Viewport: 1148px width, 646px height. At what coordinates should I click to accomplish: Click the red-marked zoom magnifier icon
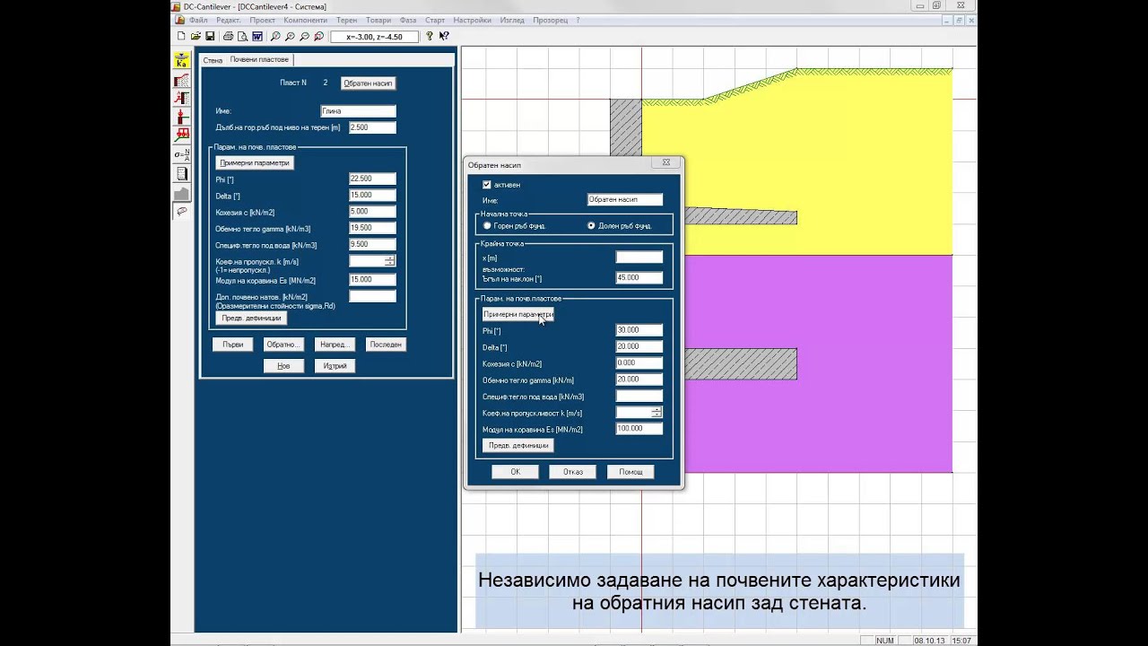318,37
